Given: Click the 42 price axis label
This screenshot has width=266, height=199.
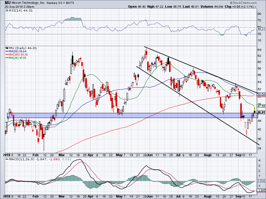Looking at the screenshot, I should [259, 129].
